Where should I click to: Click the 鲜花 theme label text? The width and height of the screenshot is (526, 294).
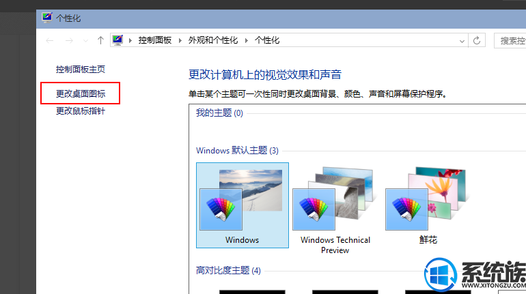[428, 240]
